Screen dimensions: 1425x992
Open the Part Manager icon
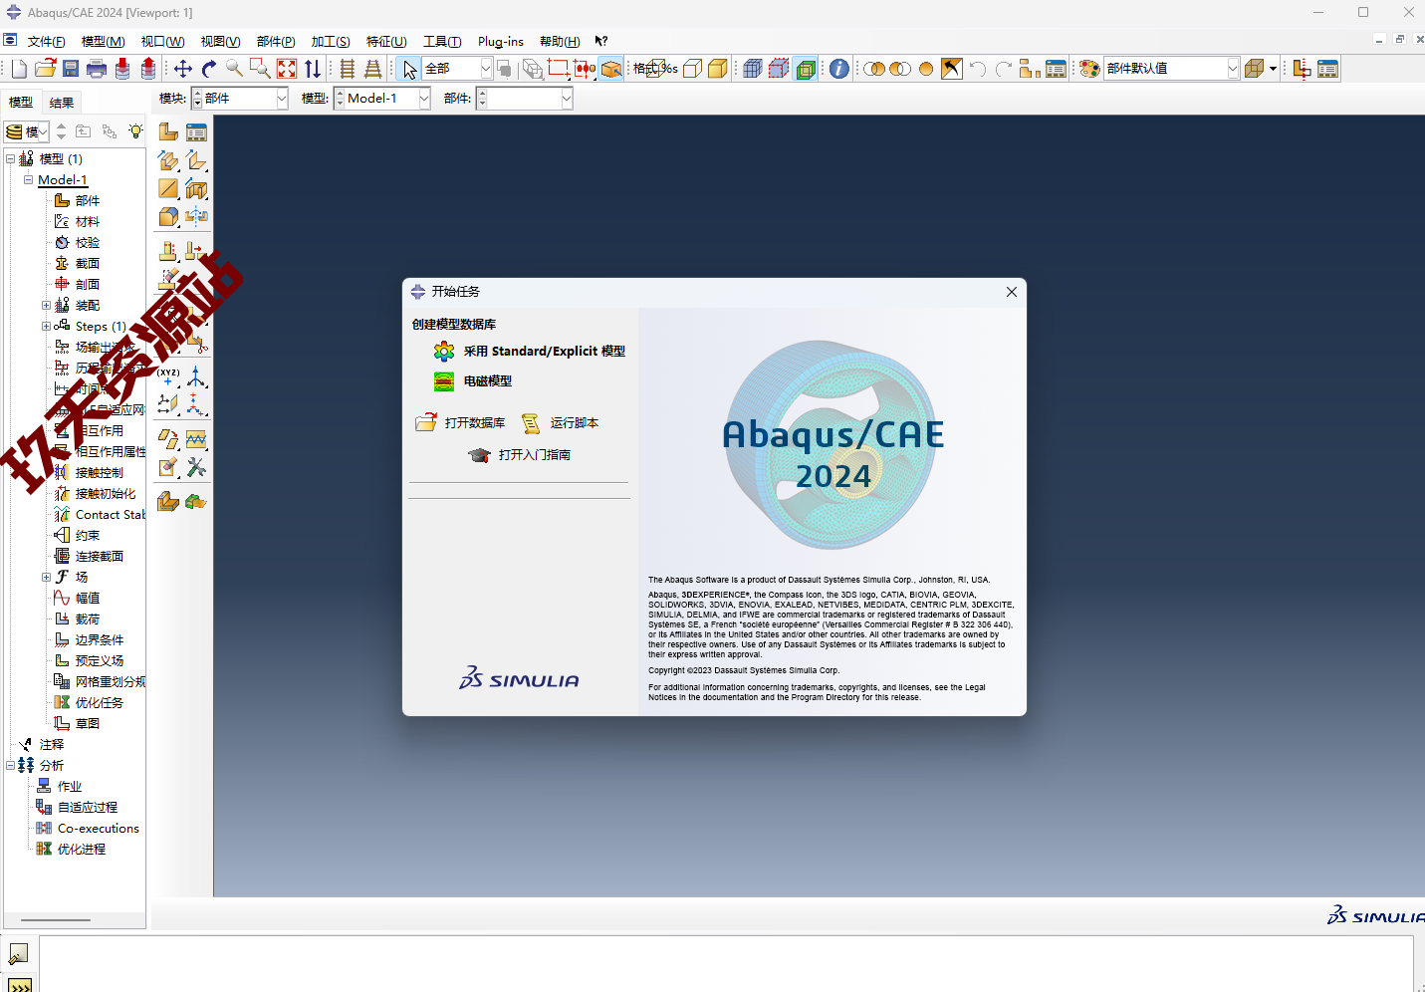click(x=196, y=132)
